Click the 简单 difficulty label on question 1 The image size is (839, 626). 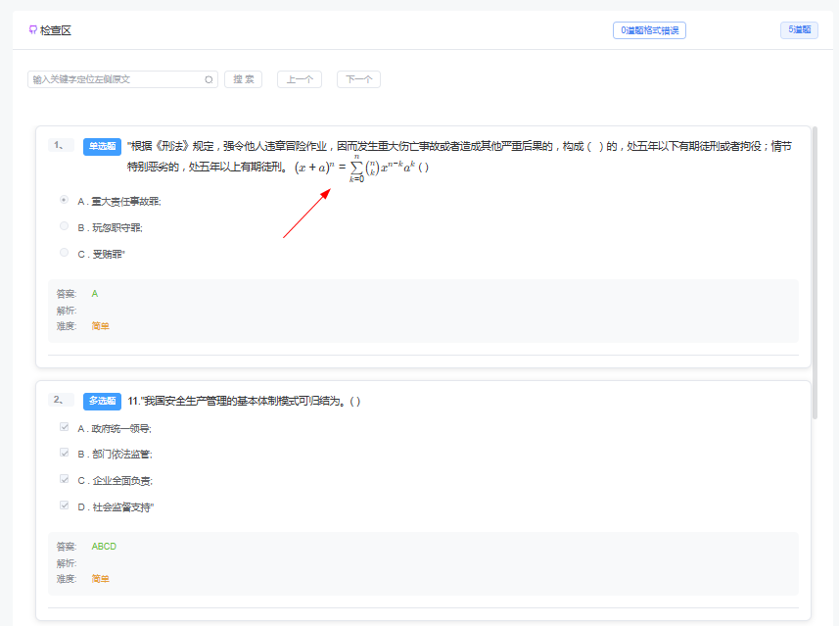tap(99, 325)
